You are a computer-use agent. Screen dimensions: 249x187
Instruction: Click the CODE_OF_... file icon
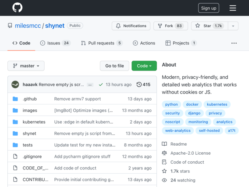(x=15, y=168)
